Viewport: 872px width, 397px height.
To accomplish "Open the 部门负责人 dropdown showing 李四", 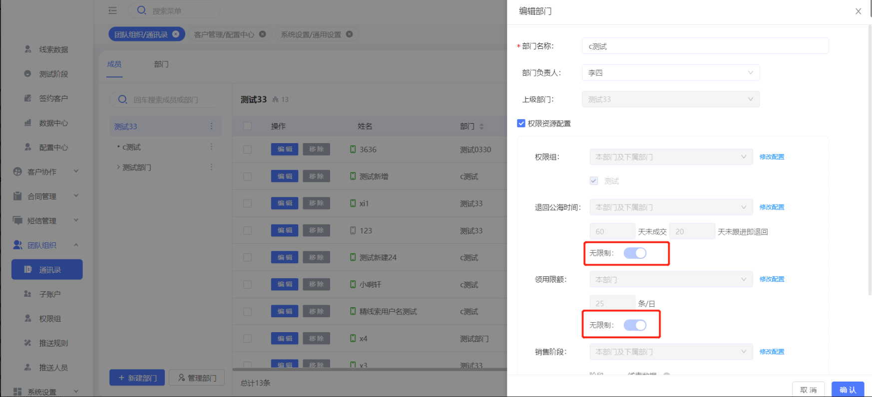I will tap(670, 73).
